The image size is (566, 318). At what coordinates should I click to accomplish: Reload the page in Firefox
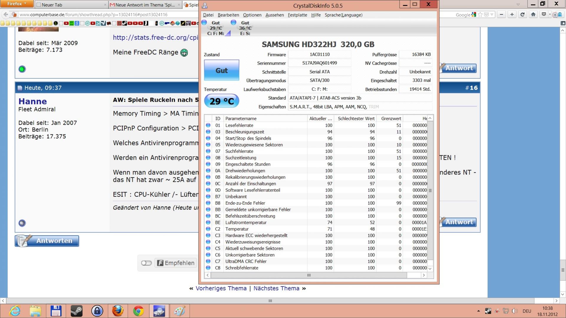pyautogui.click(x=522, y=14)
